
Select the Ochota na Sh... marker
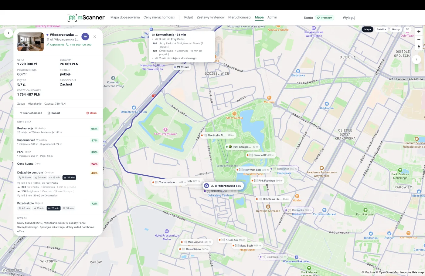[x=273, y=199]
